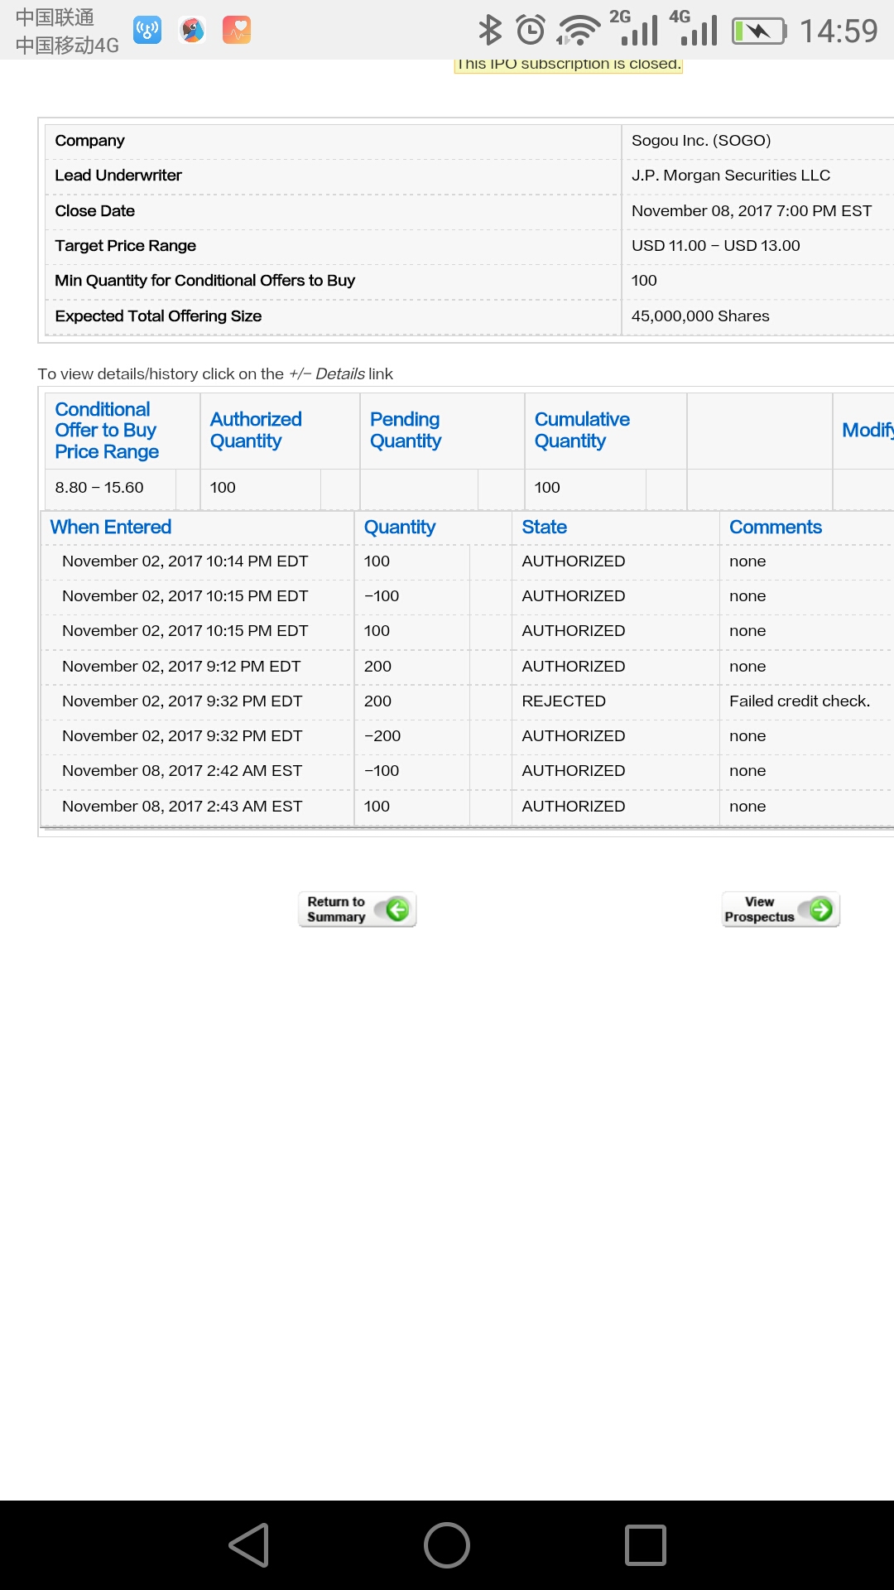Select the USD 11.00 – USD 13.00 value

tap(716, 246)
